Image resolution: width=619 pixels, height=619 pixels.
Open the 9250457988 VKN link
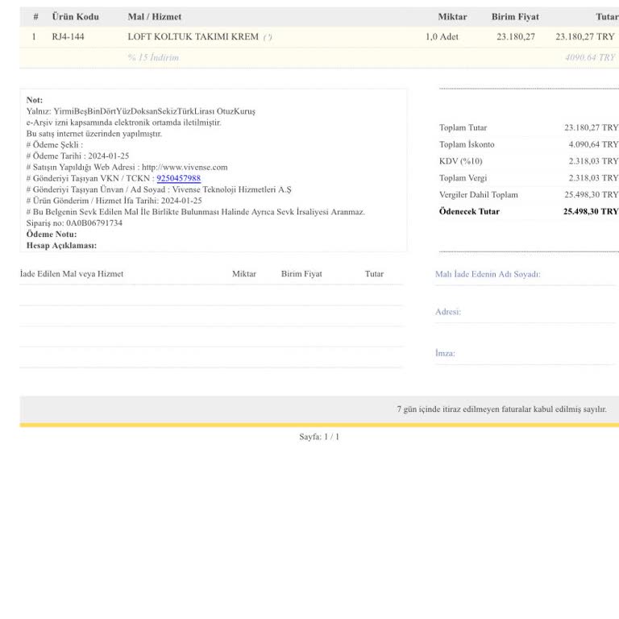[x=178, y=178]
